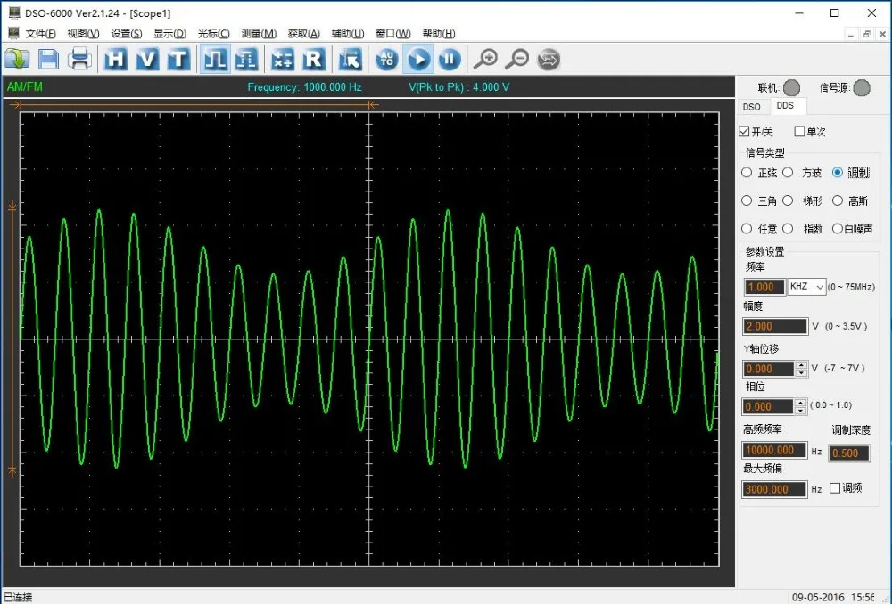The height and width of the screenshot is (604, 892).
Task: Click the 已连接 status bar text
Action: click(18, 597)
